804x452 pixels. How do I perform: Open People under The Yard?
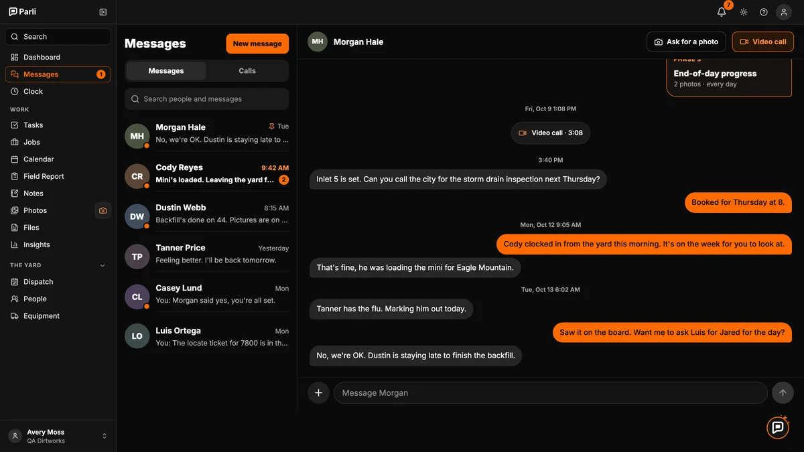tap(58, 299)
